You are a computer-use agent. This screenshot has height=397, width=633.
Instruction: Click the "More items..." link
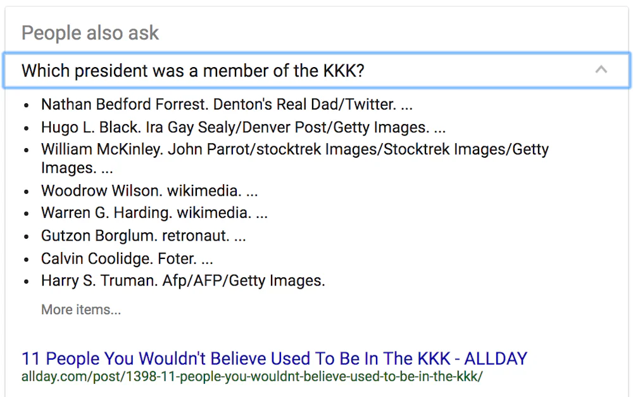(81, 310)
